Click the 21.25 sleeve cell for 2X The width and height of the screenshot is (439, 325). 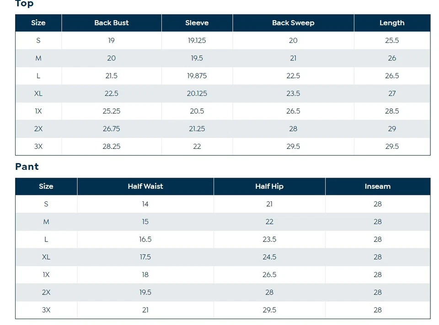(197, 129)
